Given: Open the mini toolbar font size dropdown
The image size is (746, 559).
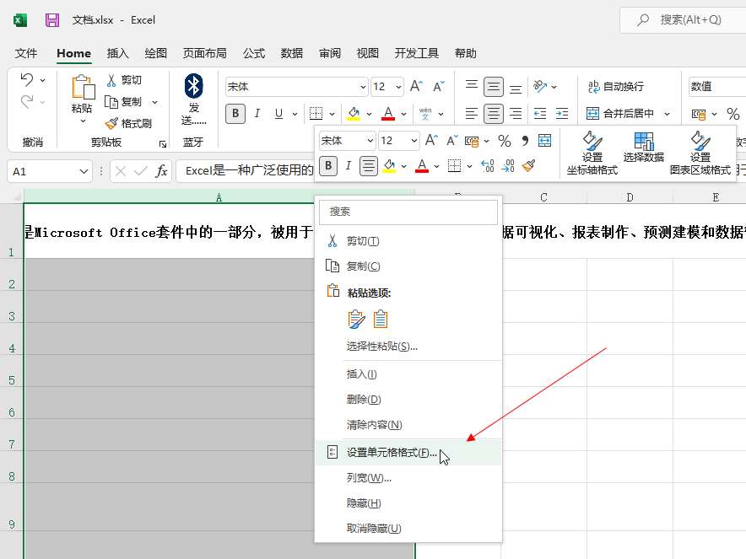Looking at the screenshot, I should click(x=414, y=141).
